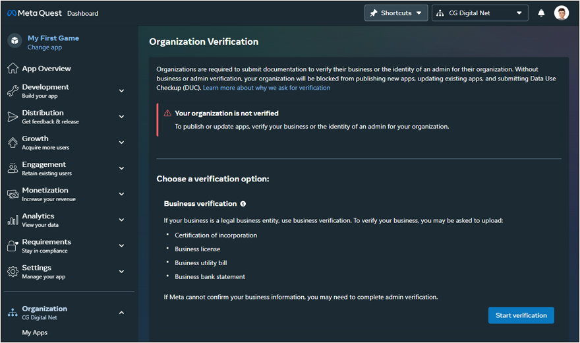The width and height of the screenshot is (580, 343).
Task: Click the Organization Verification page heading
Action: (204, 42)
